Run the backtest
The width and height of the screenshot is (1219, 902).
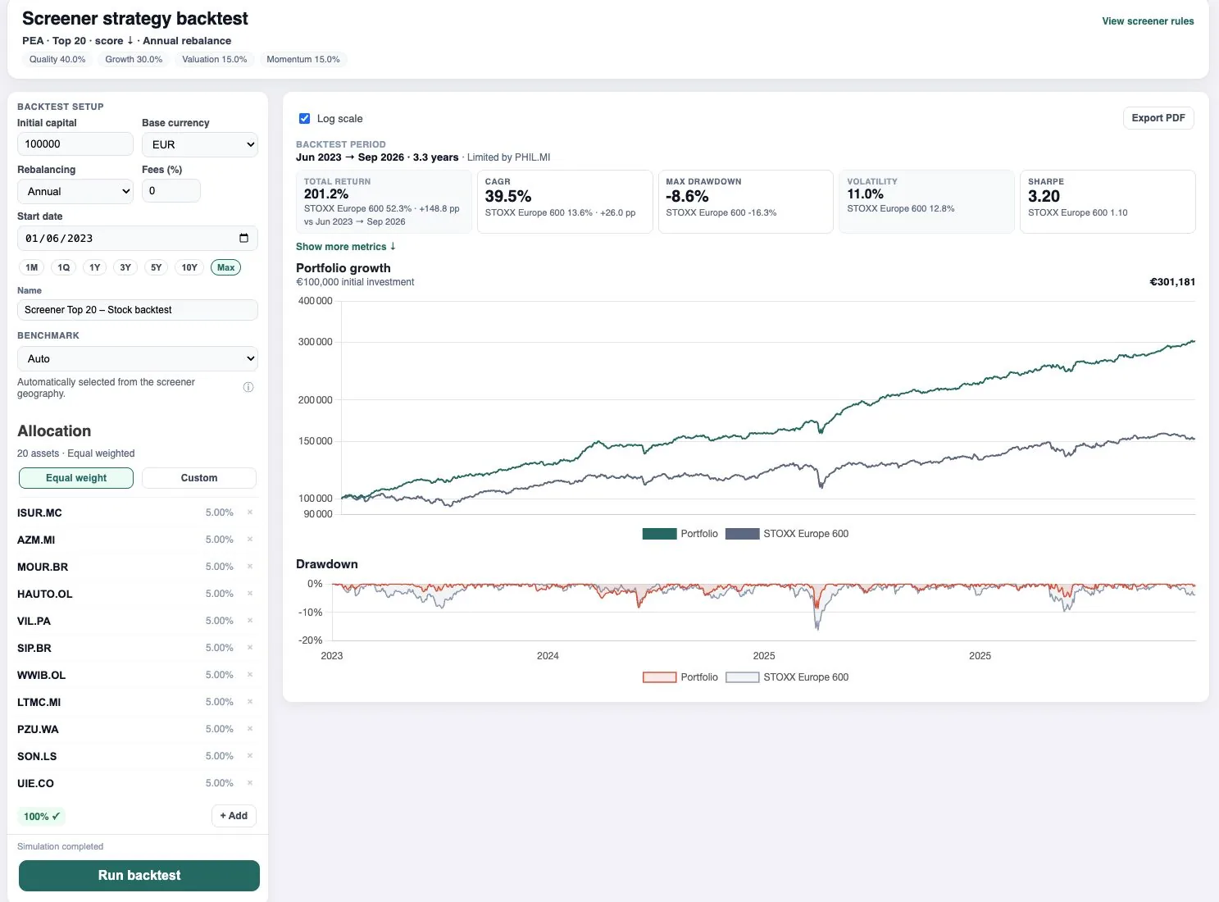point(139,876)
